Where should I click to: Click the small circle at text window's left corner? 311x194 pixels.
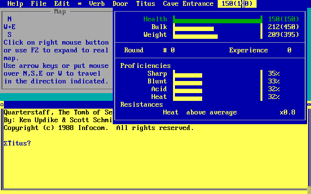click(x=2, y=105)
